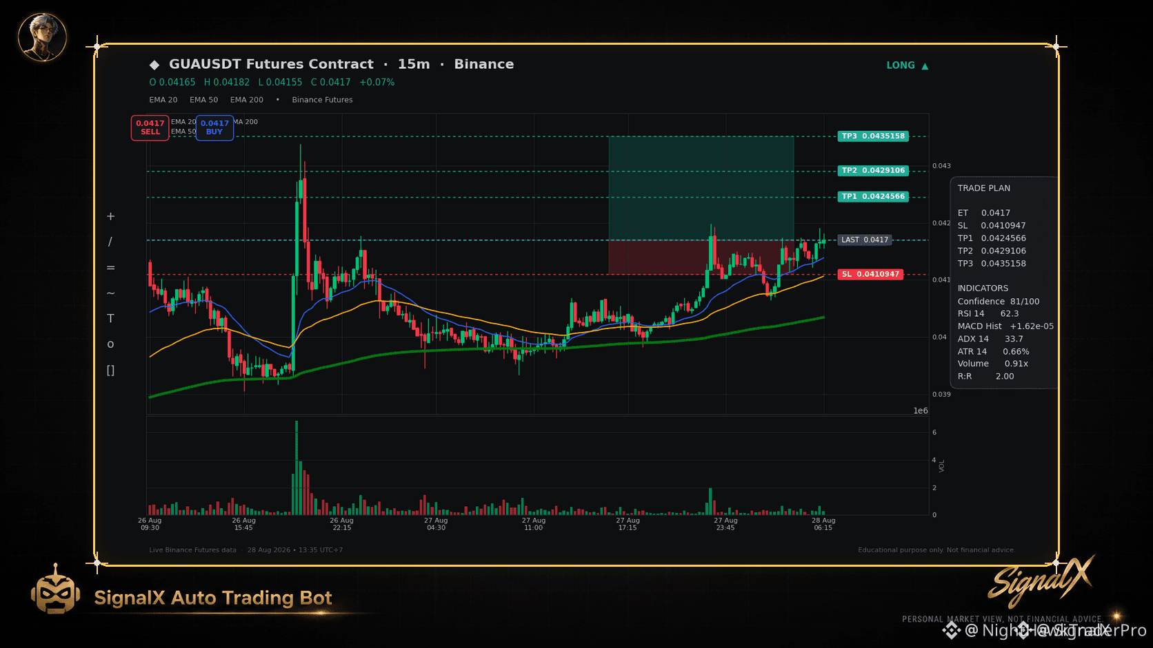The image size is (1153, 648).
Task: Click the 26 Aug 09:30 time label
Action: (x=150, y=524)
